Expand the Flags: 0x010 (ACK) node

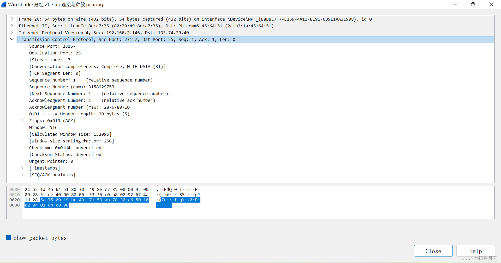click(22, 121)
